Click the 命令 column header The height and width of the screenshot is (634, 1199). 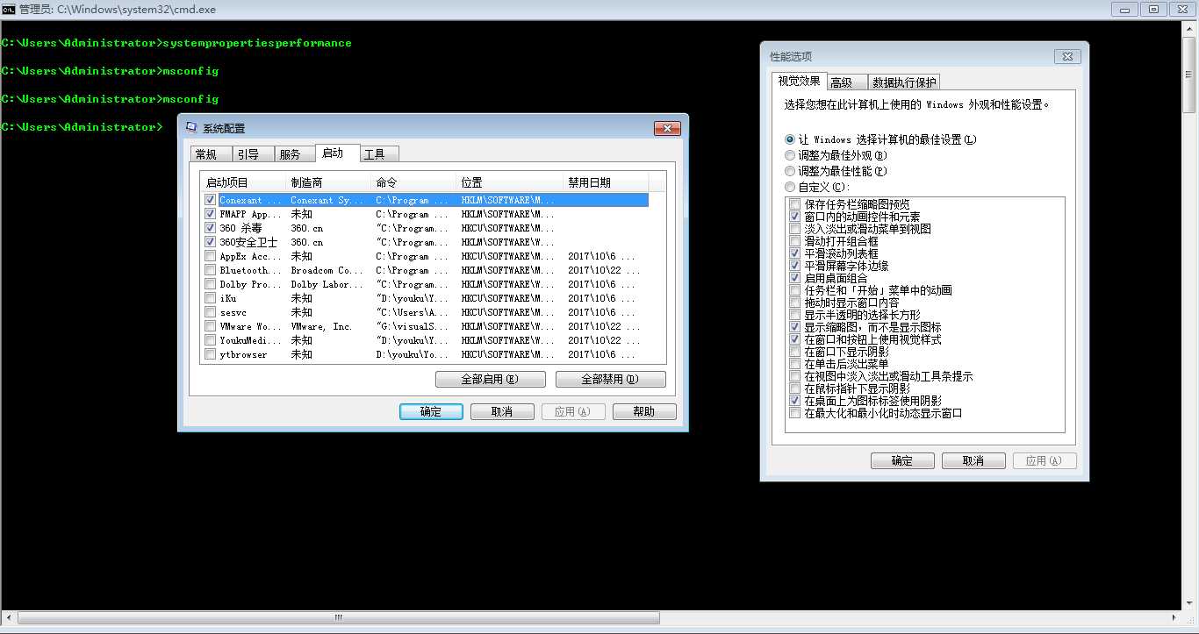coord(413,182)
